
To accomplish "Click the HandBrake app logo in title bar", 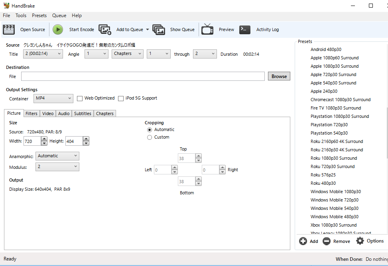I will [6, 6].
